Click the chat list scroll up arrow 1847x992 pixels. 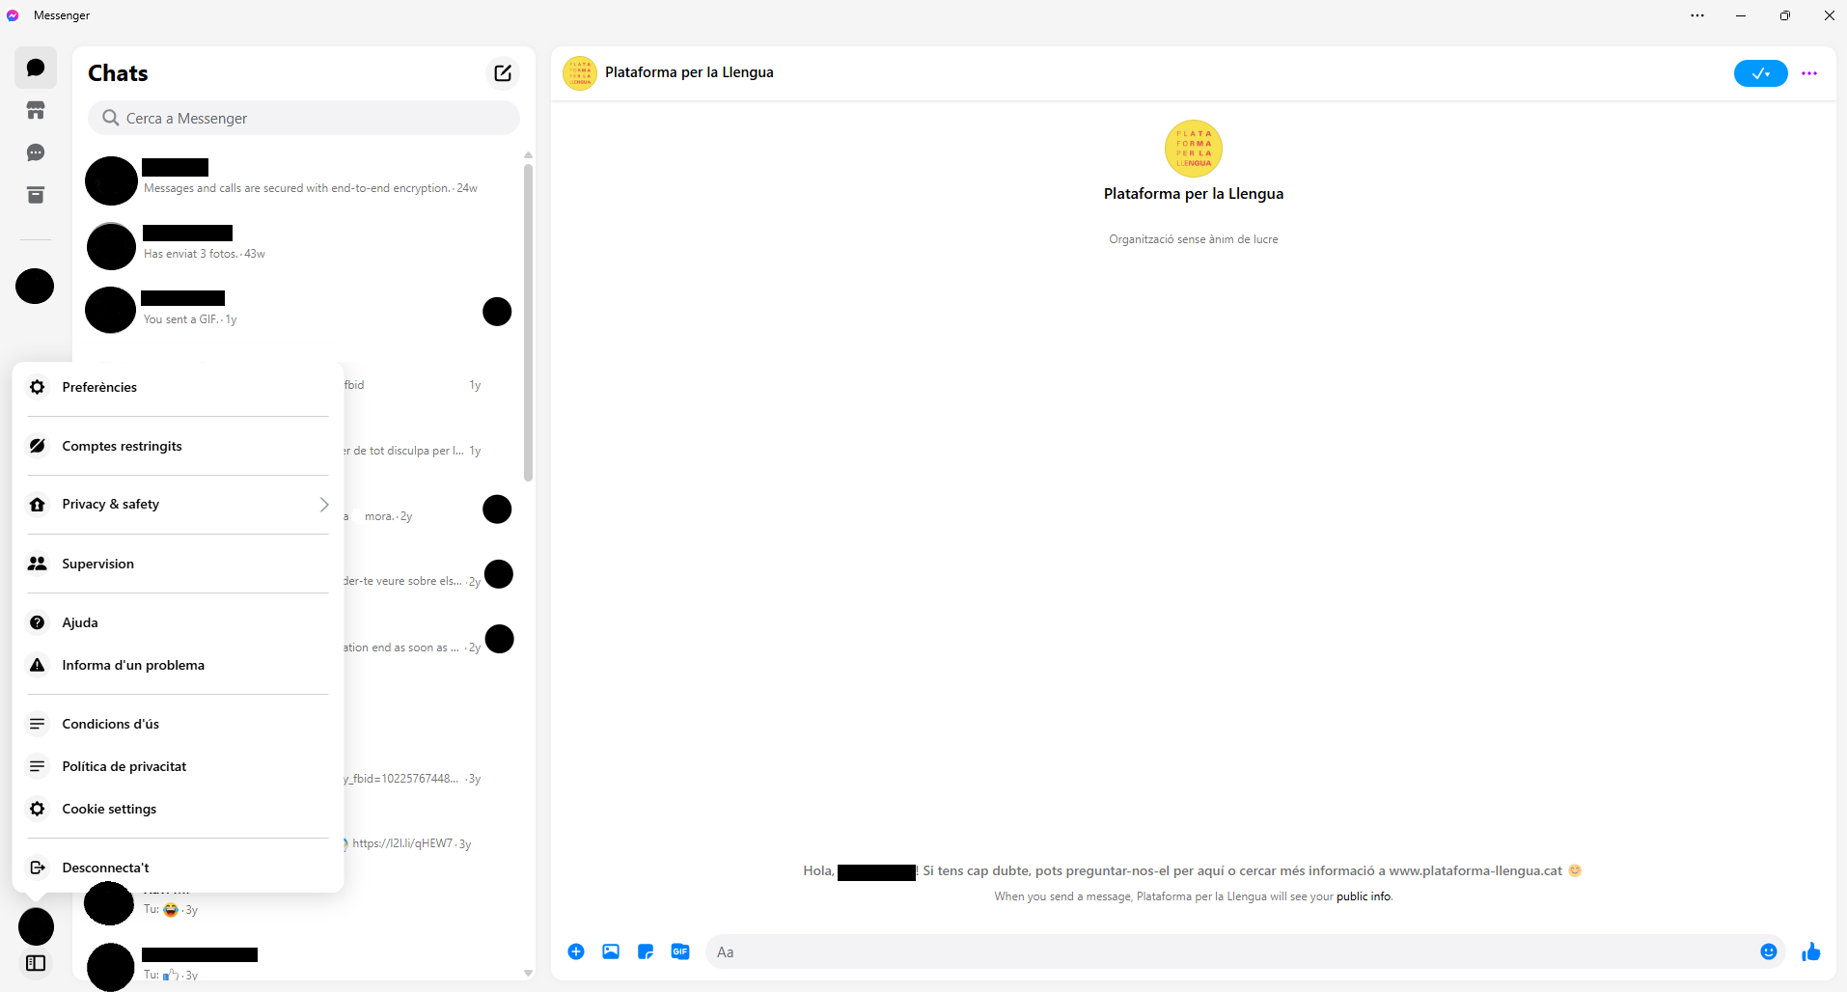point(528,154)
